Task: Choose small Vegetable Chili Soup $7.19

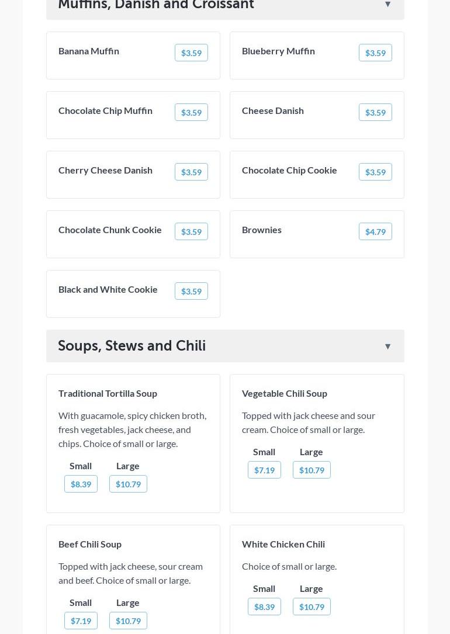Action: 264,470
